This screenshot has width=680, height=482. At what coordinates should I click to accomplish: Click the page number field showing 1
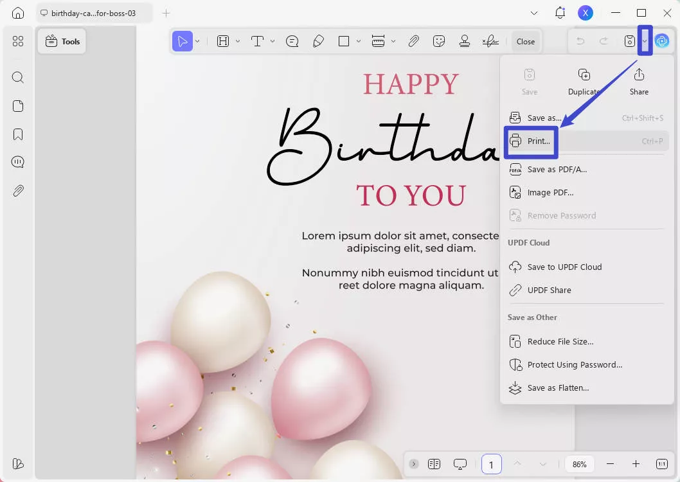[x=491, y=465]
